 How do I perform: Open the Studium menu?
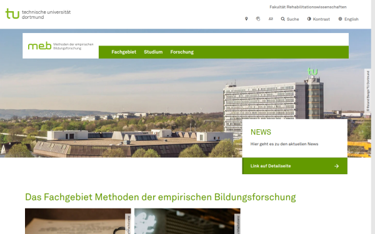pos(153,52)
